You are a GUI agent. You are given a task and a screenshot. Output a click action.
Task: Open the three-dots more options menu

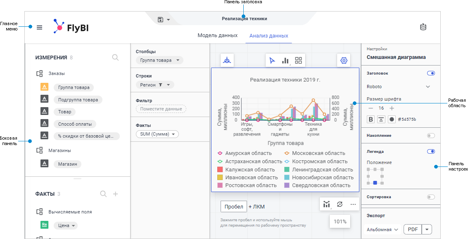[x=353, y=204]
